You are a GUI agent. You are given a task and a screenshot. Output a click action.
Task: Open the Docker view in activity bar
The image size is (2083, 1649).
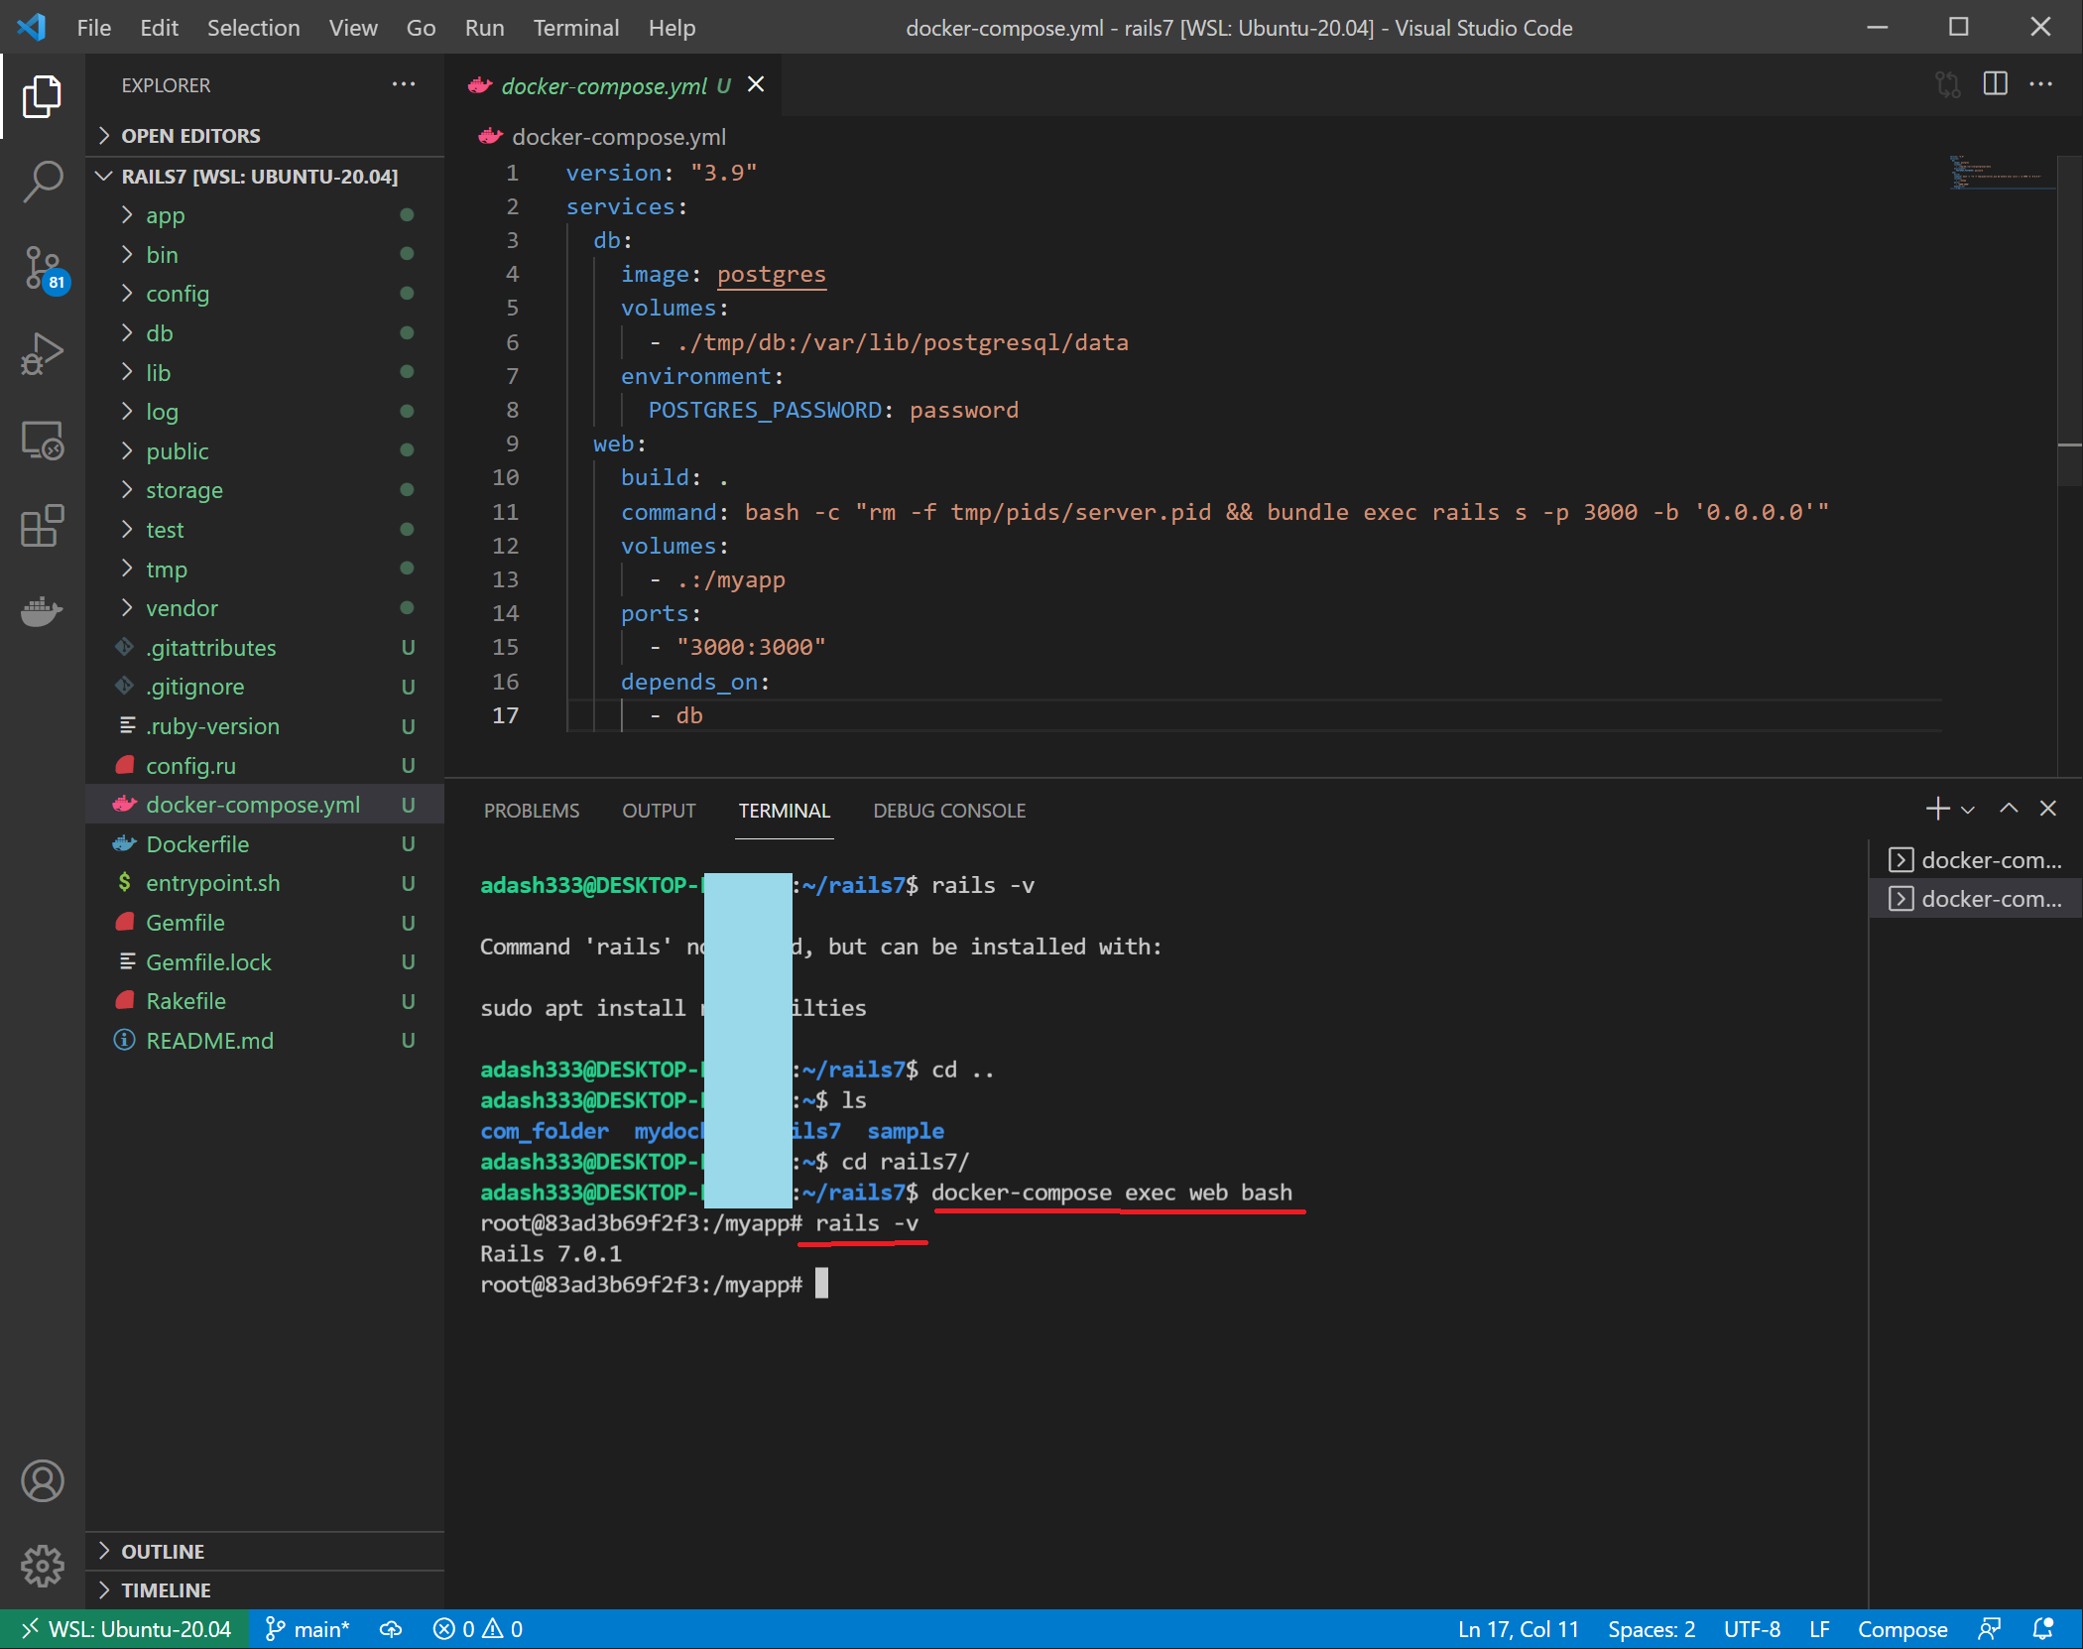coord(42,610)
